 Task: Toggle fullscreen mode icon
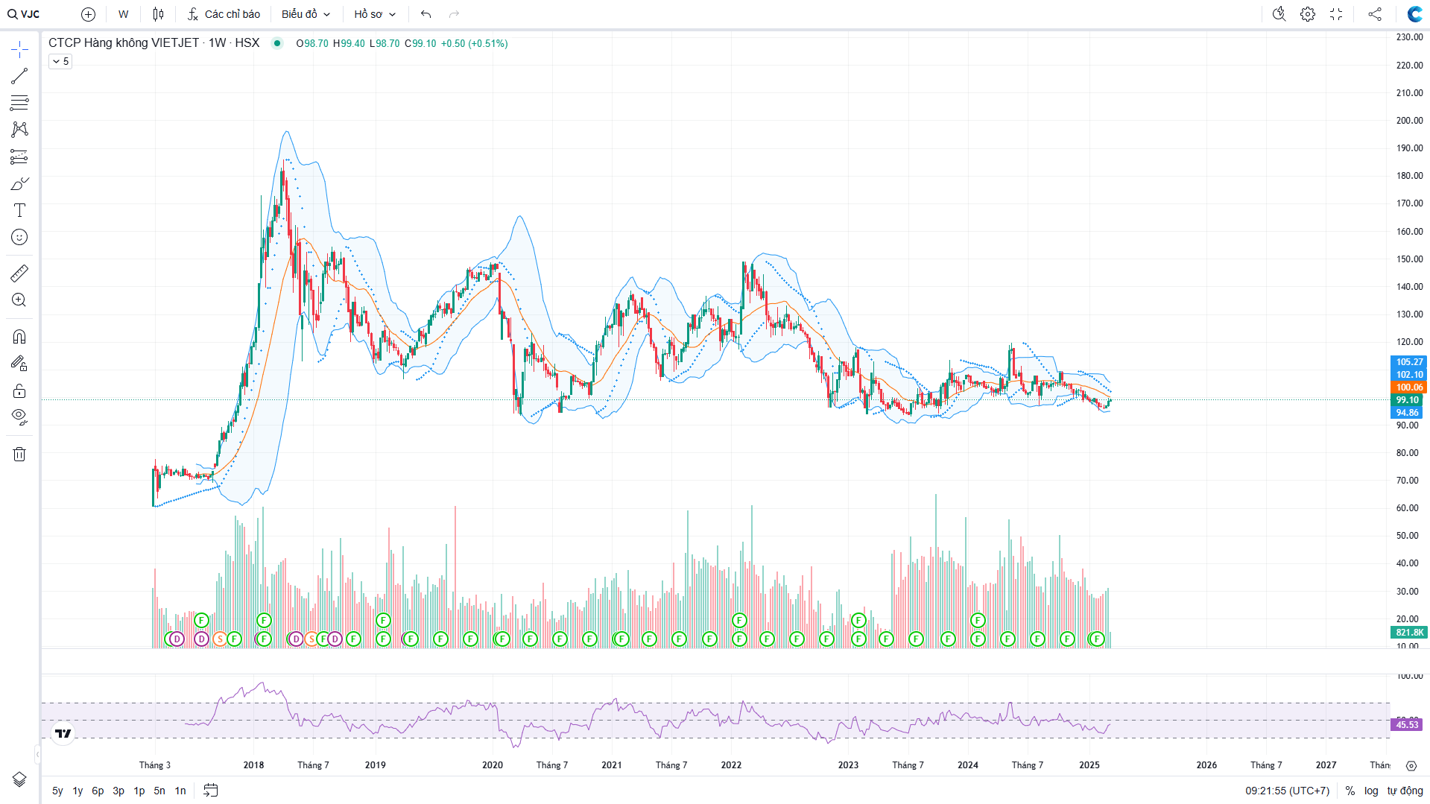coord(1336,14)
